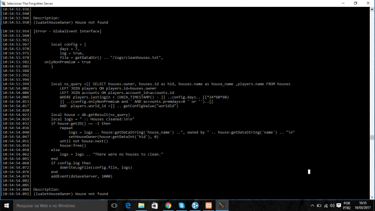Open the orange XAMPP icon in the taskbar
375x211 pixels.
point(208,205)
